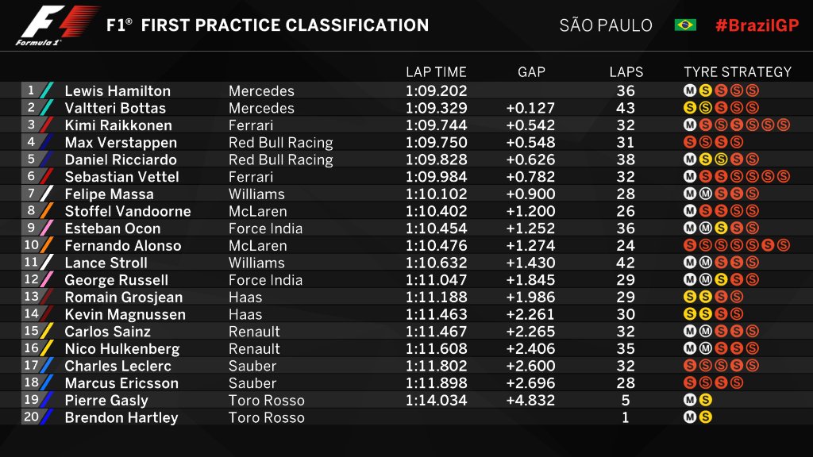Click the Red Bull Racing team name for Ricciardo

280,159
